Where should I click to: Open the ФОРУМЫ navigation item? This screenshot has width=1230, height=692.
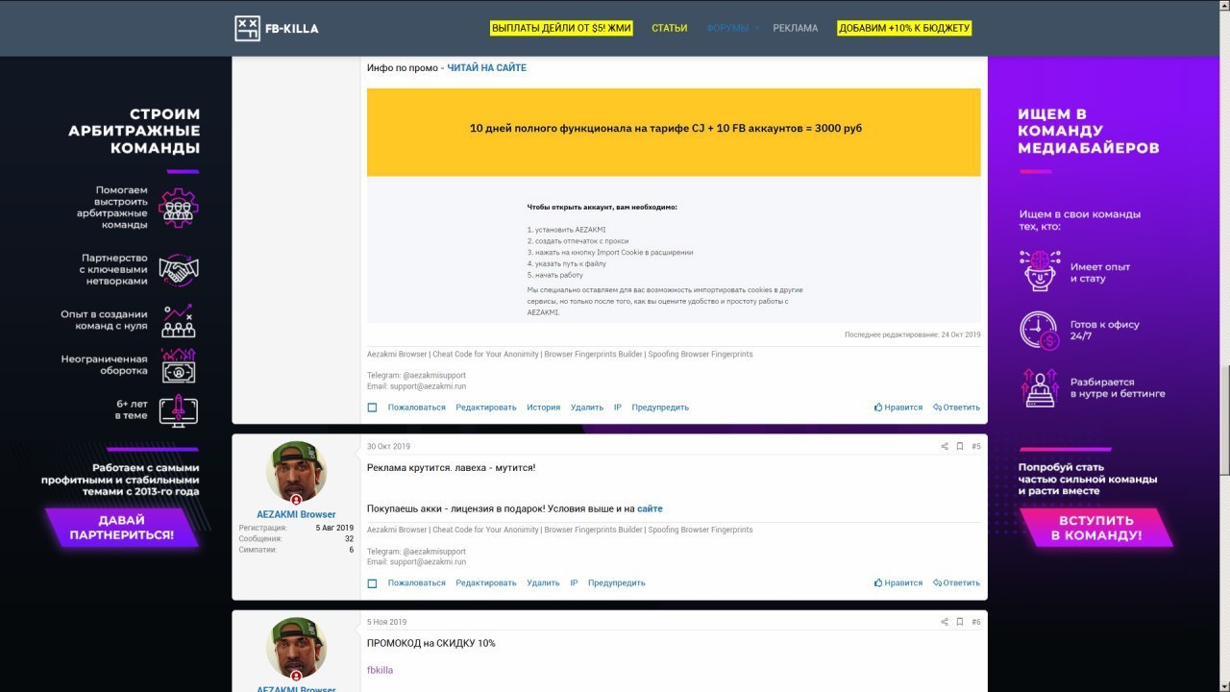(x=727, y=28)
